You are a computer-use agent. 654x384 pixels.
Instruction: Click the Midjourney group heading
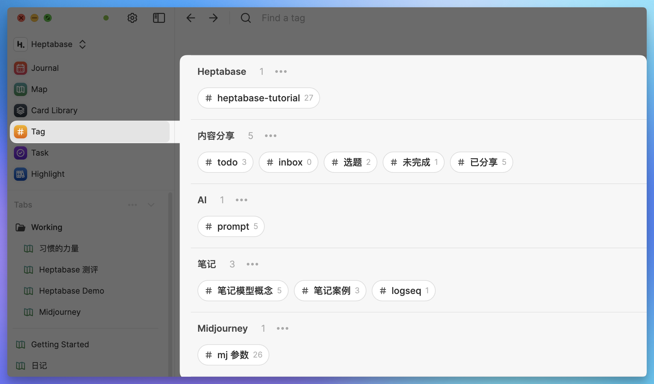[223, 328]
